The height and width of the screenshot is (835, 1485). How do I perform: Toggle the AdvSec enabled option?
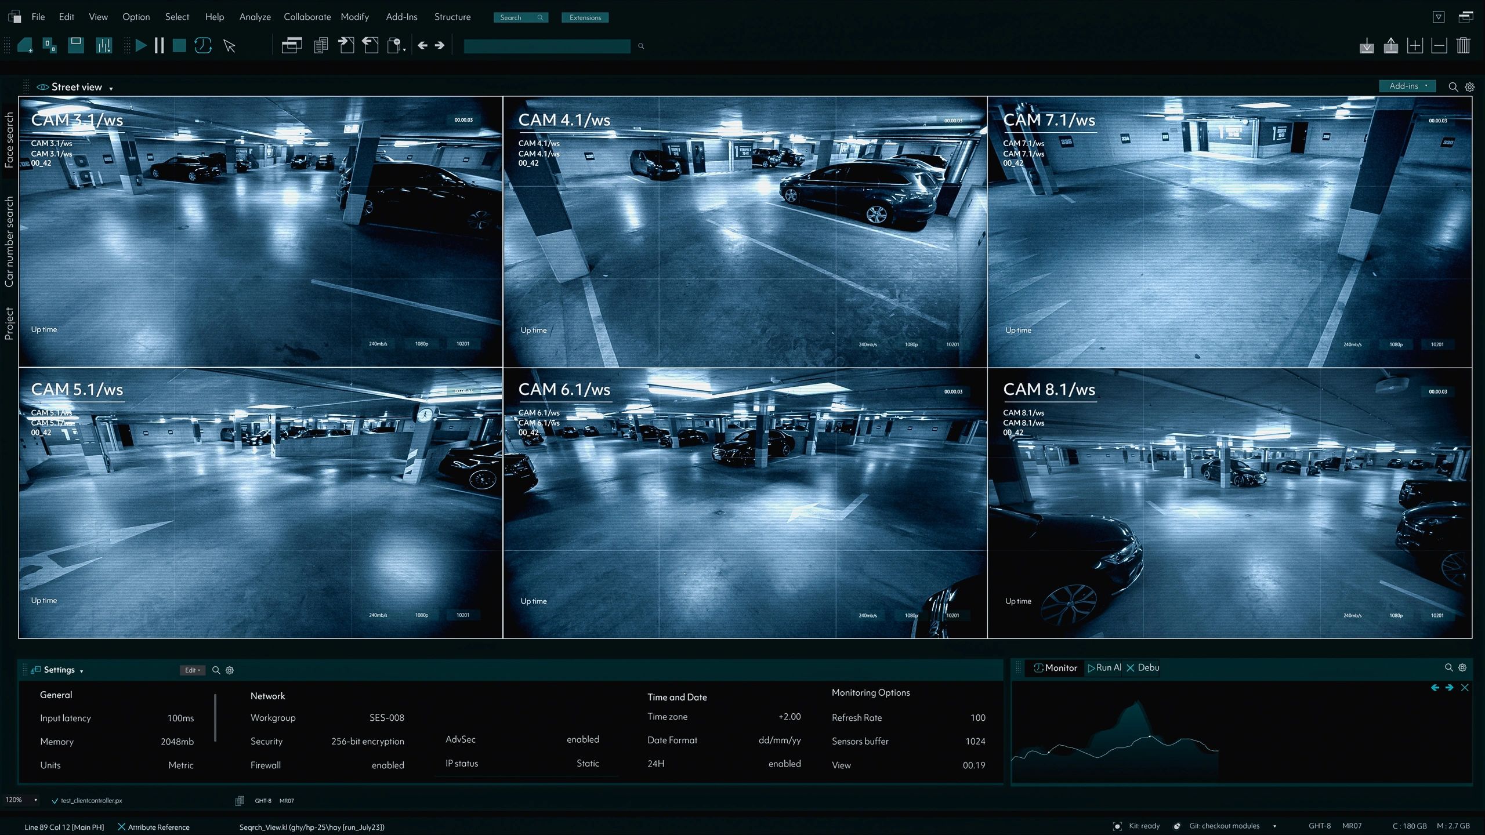[582, 739]
